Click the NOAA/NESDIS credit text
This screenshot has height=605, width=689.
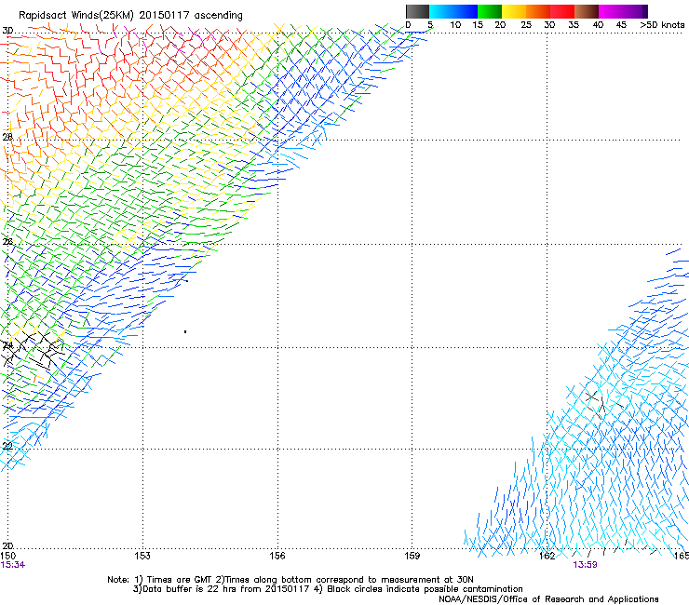pos(548,599)
